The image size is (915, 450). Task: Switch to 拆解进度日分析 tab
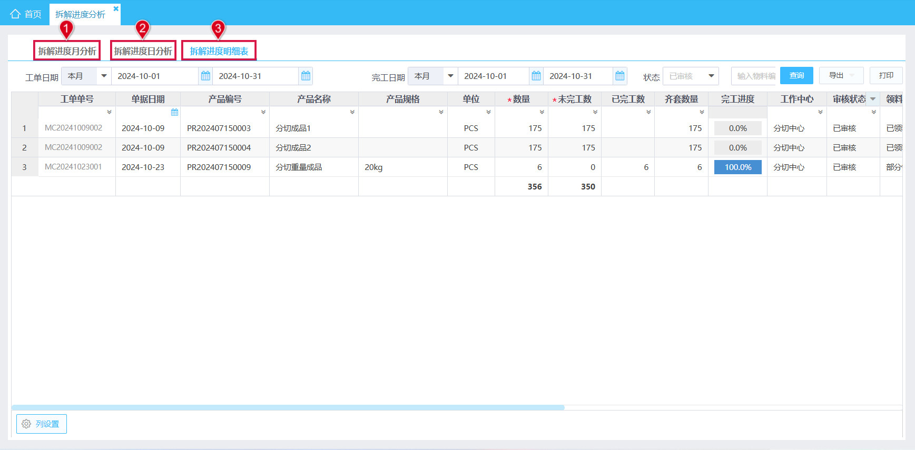click(x=143, y=51)
